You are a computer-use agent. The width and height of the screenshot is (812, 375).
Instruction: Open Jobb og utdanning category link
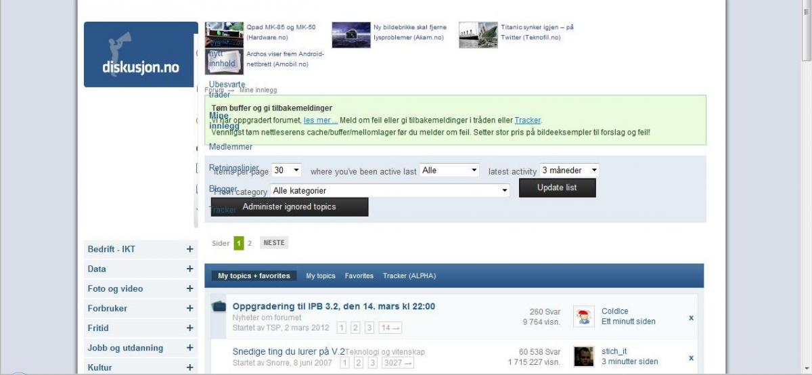[125, 348]
